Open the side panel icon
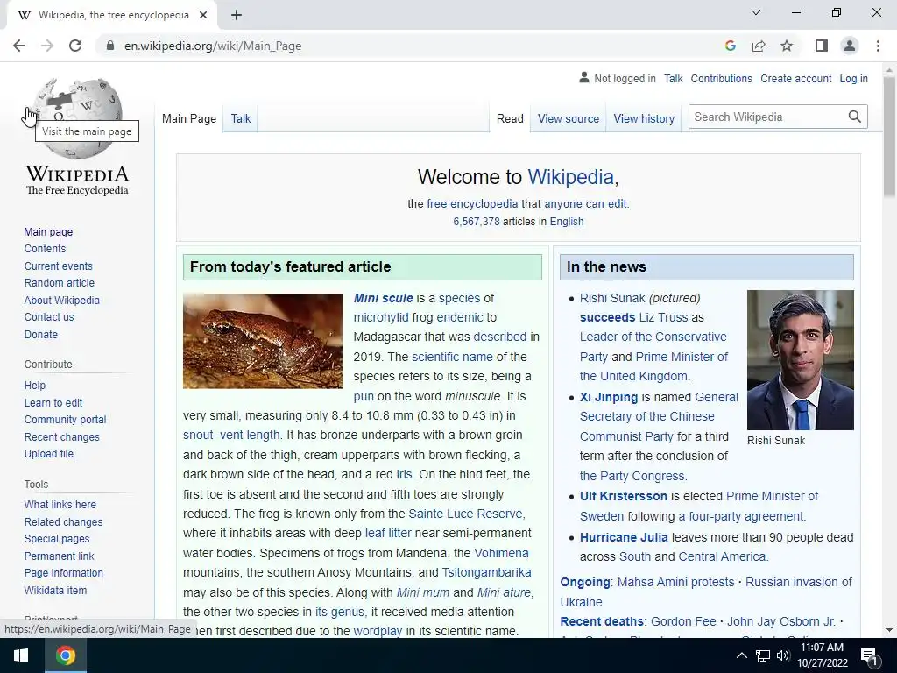Viewport: 897px width, 673px height. tap(822, 46)
